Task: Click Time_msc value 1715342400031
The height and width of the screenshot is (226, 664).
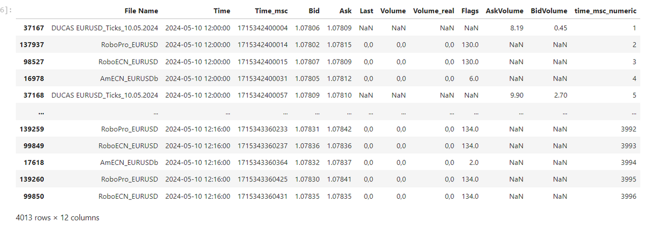Action: pyautogui.click(x=263, y=79)
